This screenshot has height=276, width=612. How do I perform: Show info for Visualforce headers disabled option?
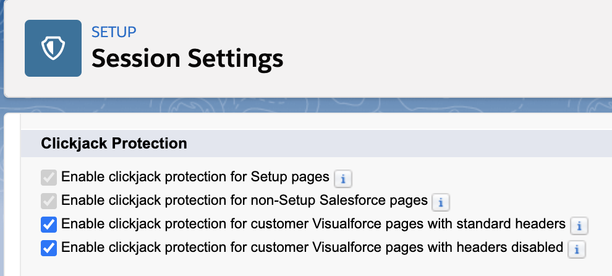tap(576, 249)
